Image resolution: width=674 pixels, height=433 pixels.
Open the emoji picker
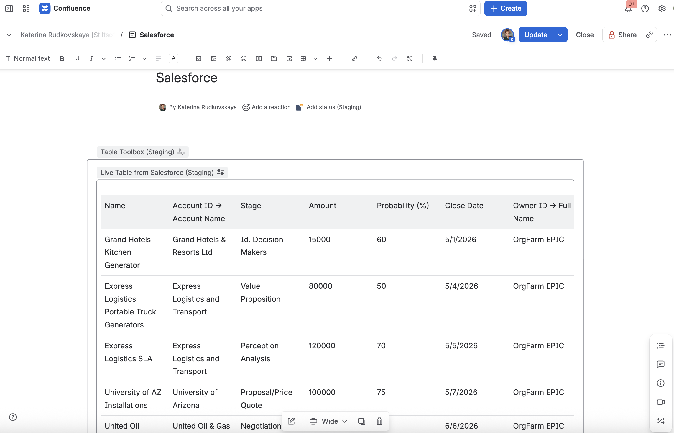(244, 59)
